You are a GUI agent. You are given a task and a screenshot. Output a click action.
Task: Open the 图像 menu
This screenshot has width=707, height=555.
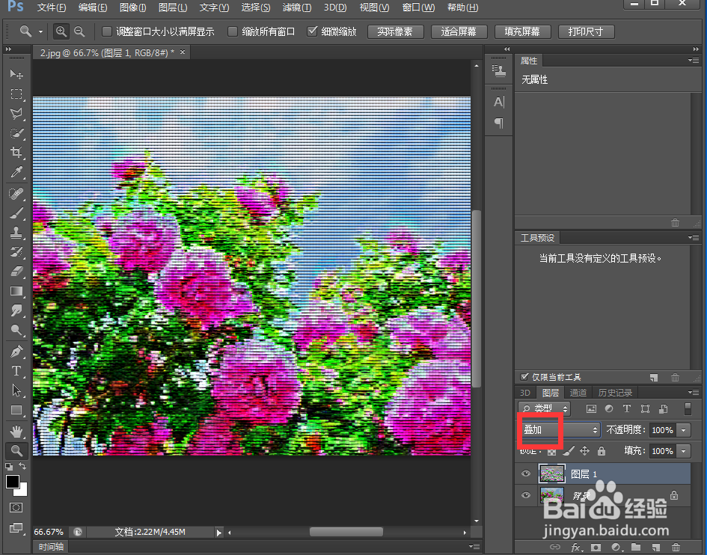[132, 7]
